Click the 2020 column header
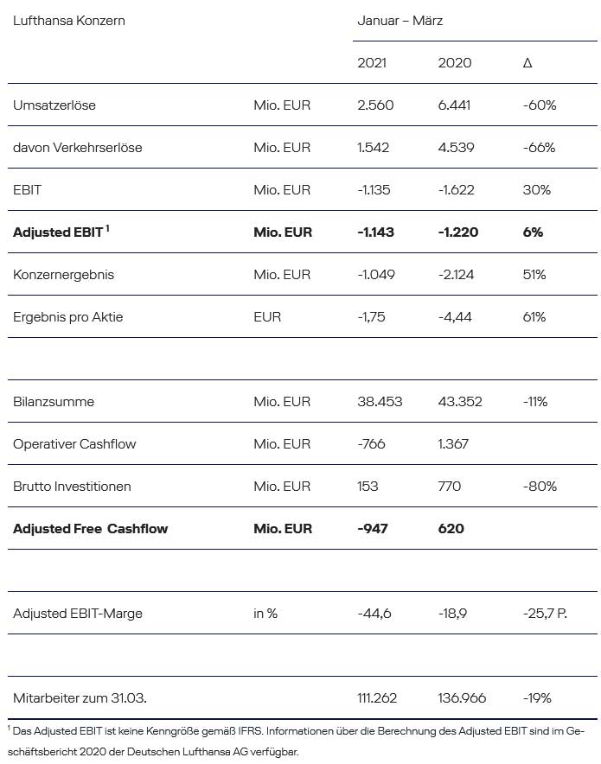 point(454,63)
